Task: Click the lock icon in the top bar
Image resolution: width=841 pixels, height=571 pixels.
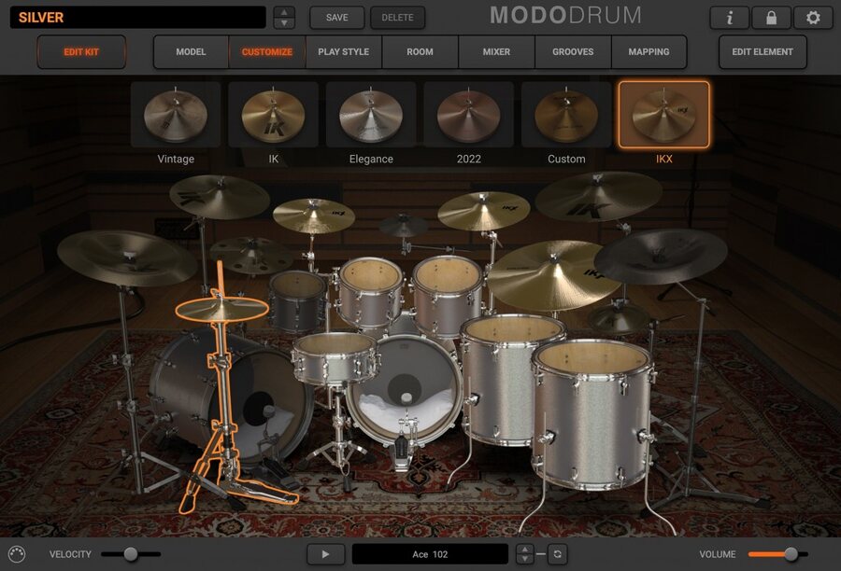Action: (771, 17)
